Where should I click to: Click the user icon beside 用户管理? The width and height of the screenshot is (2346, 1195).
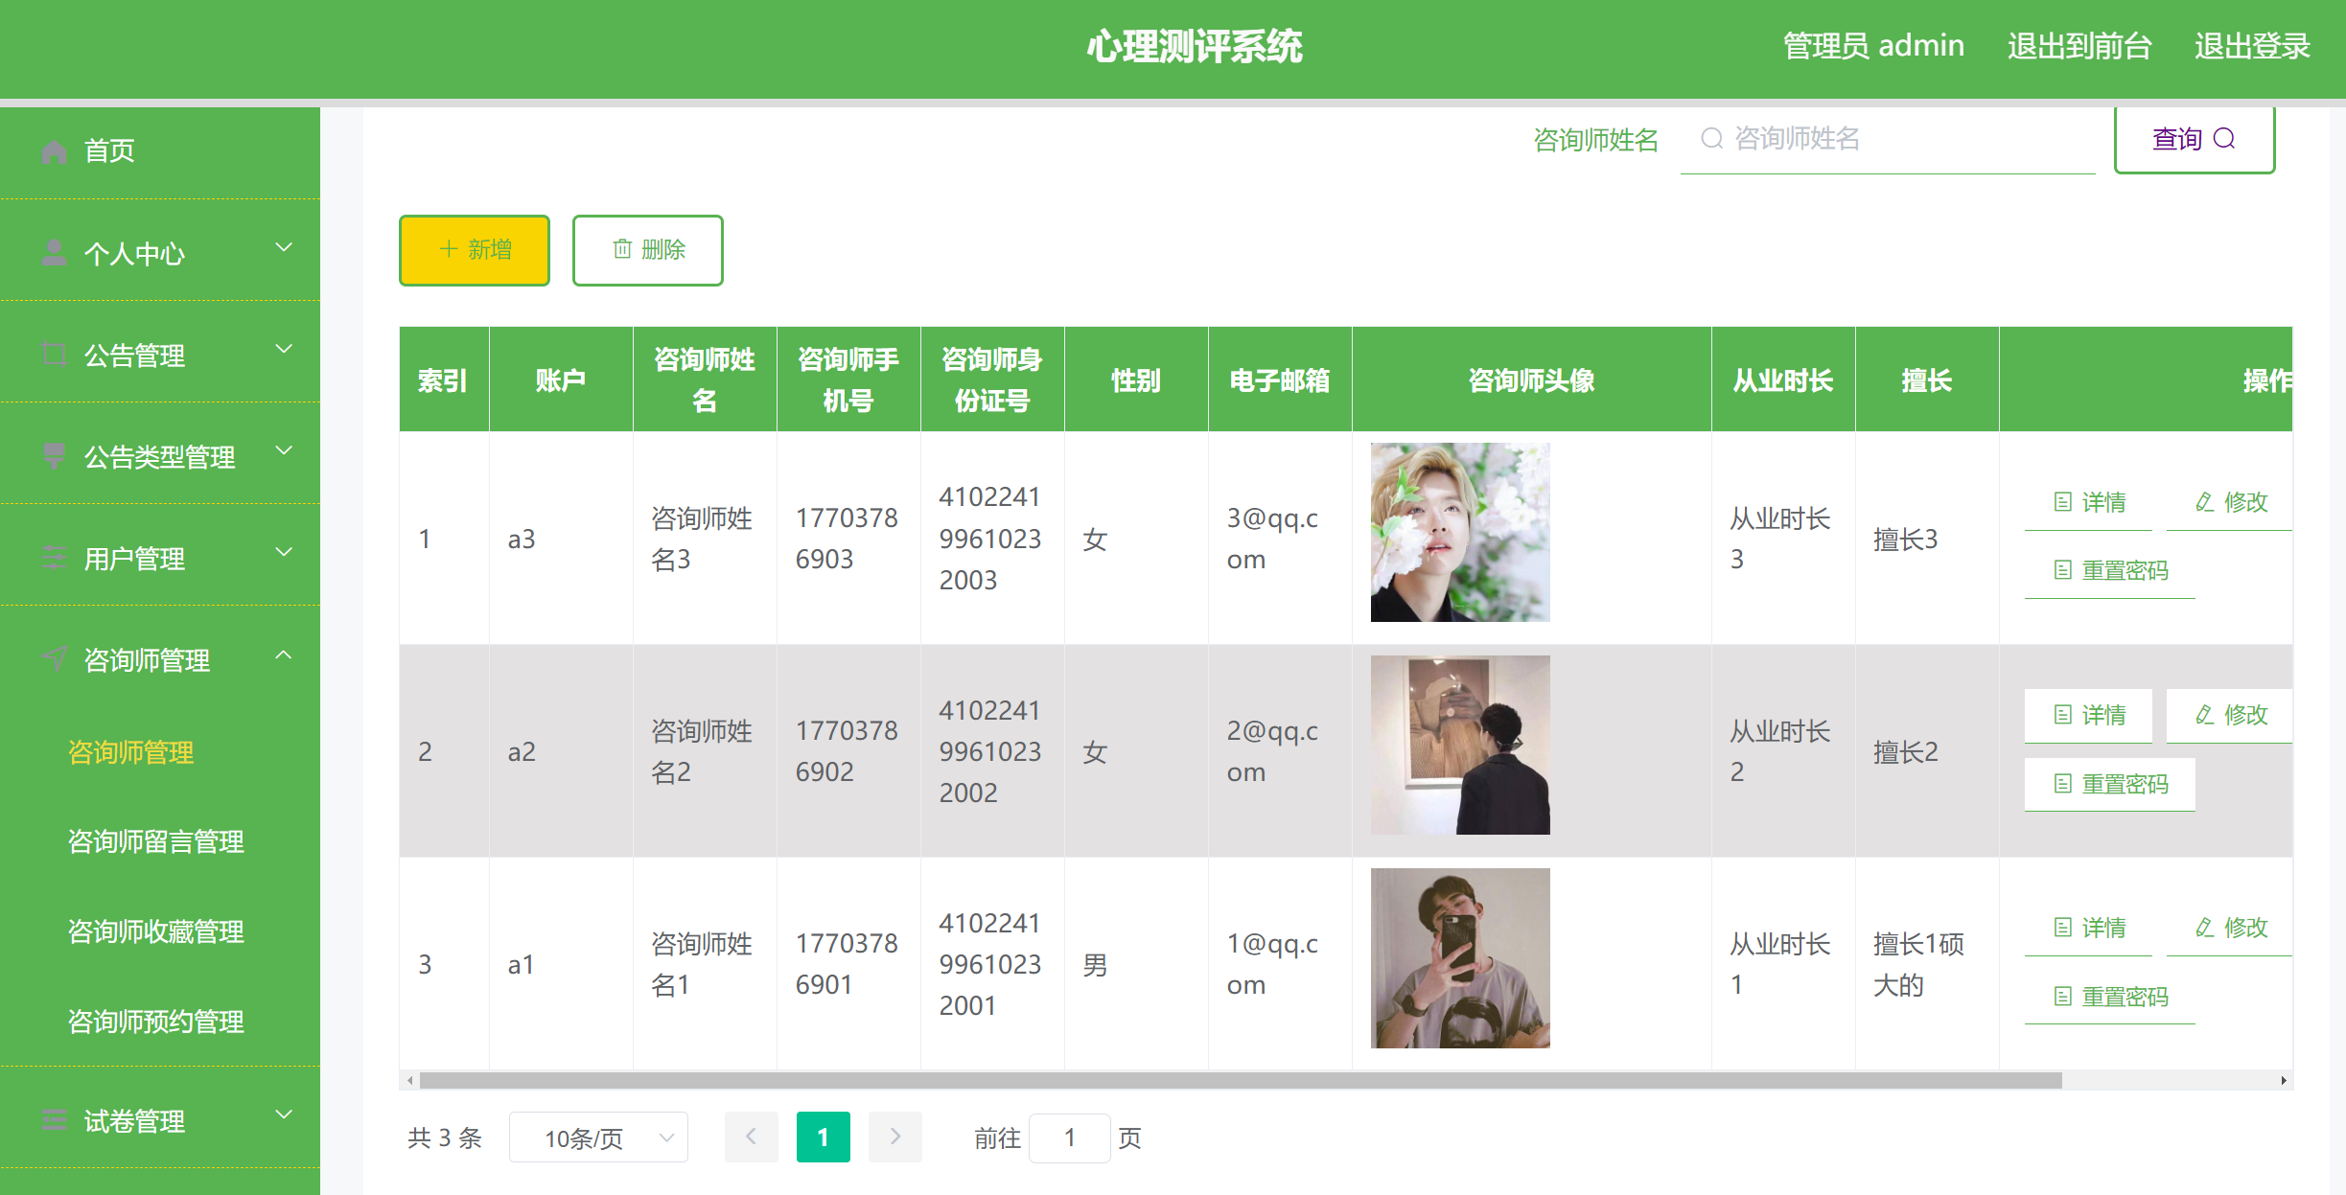tap(53, 558)
